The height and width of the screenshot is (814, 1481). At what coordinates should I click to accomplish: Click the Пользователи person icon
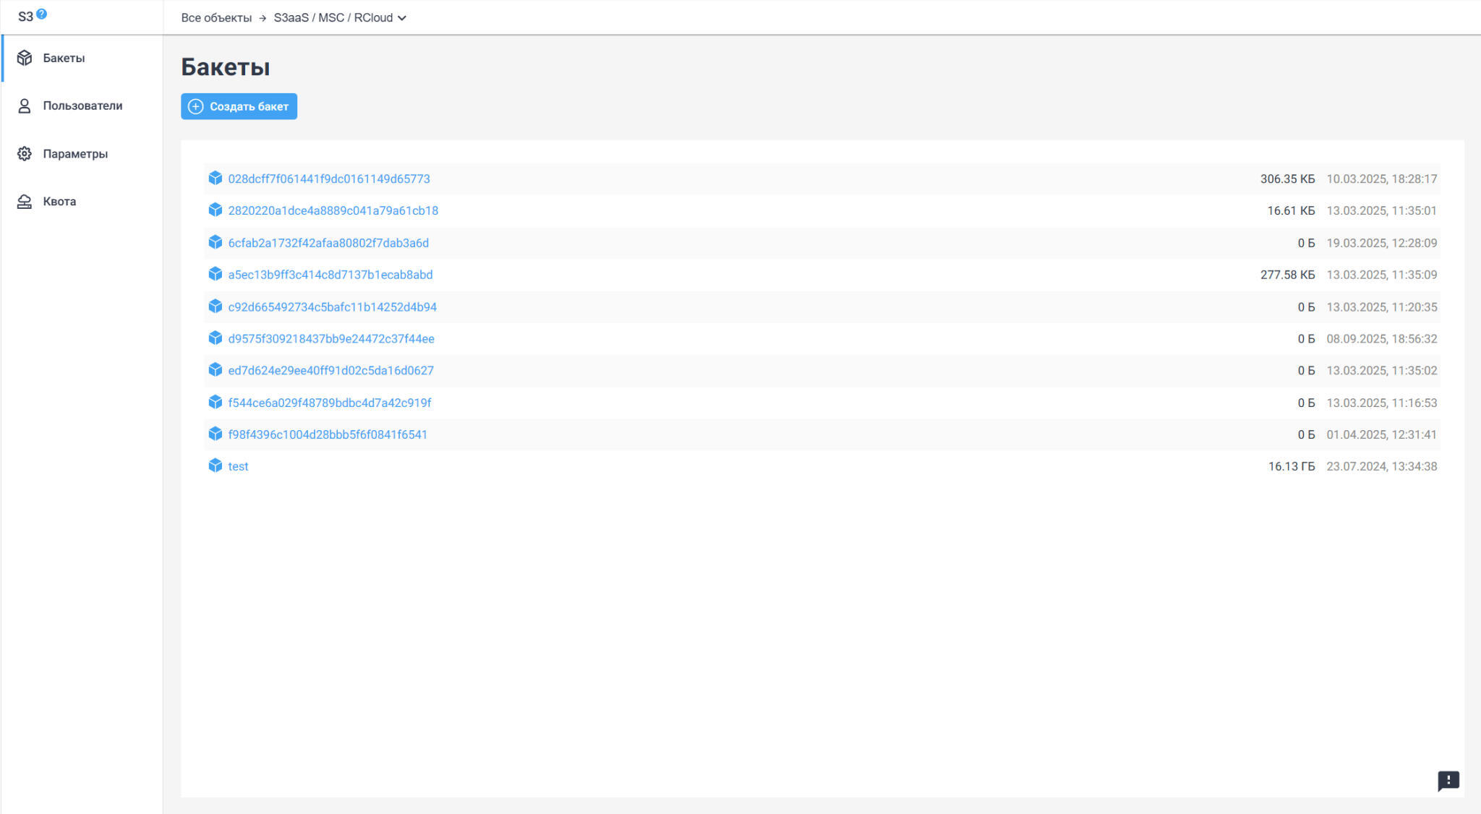coord(25,106)
